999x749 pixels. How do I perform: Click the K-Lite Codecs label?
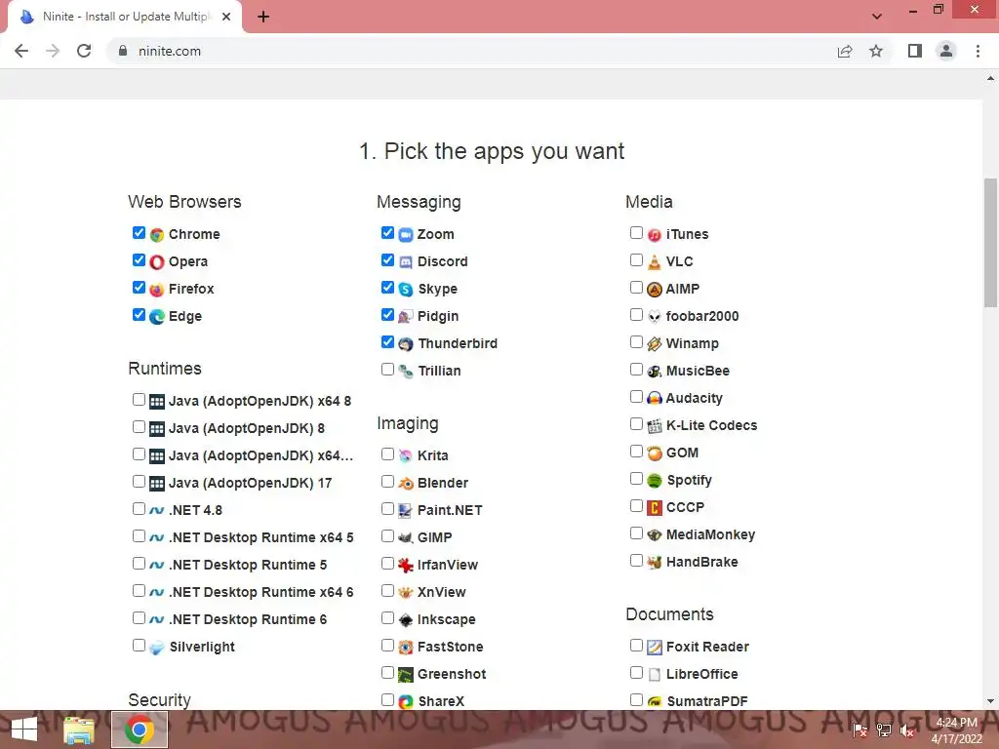click(711, 426)
